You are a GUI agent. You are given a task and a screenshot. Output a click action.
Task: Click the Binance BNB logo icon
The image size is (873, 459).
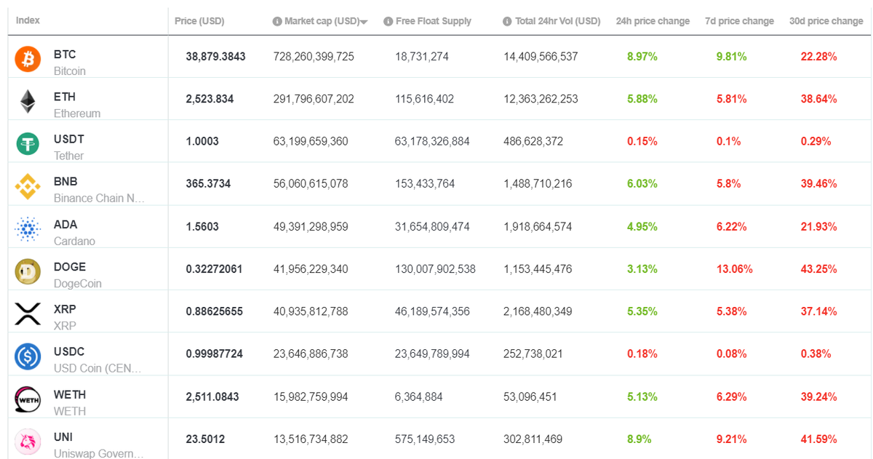(28, 187)
